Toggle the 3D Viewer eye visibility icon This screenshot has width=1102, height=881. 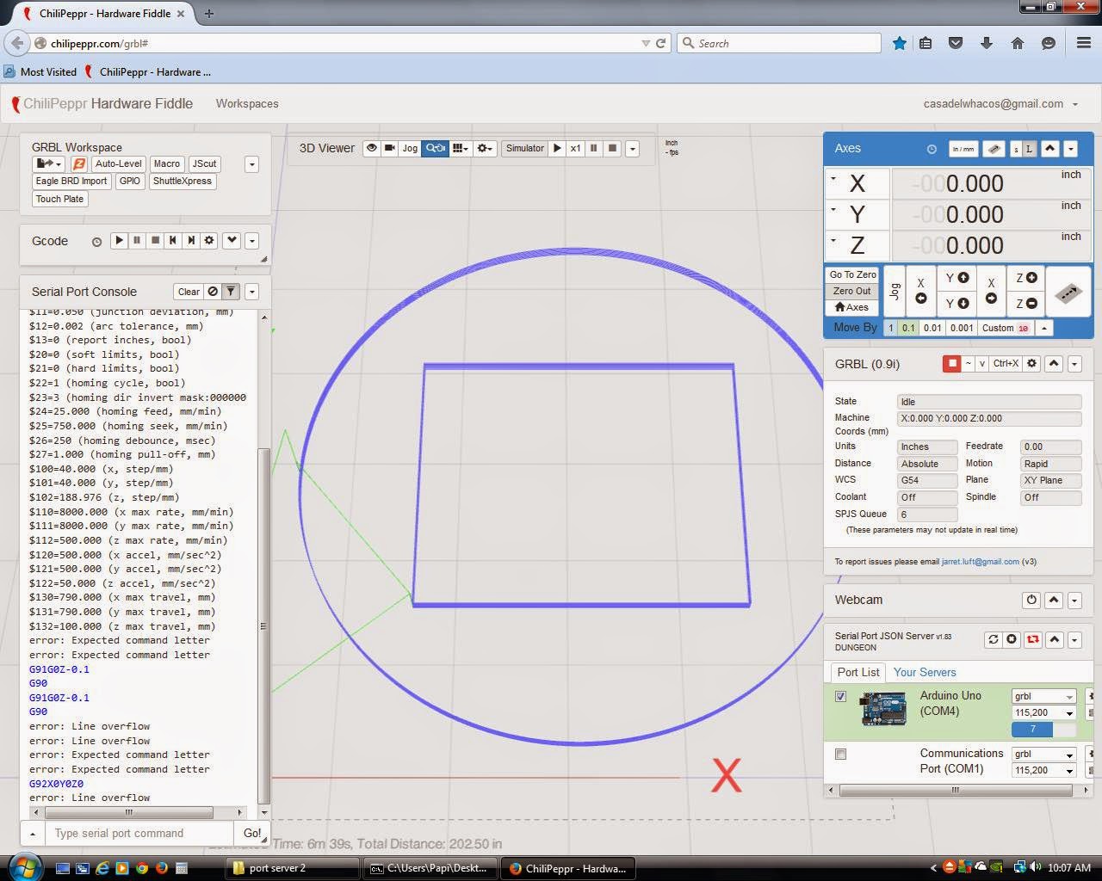point(372,148)
